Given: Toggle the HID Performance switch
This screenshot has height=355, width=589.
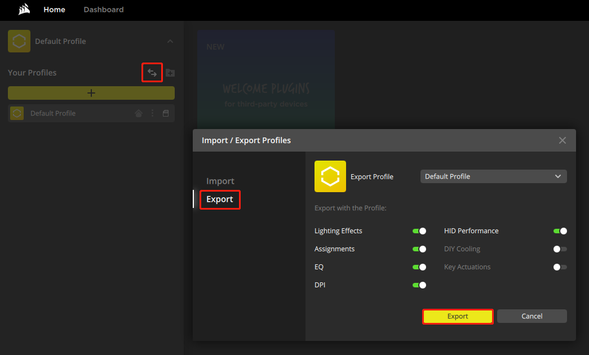Looking at the screenshot, I should (x=560, y=231).
